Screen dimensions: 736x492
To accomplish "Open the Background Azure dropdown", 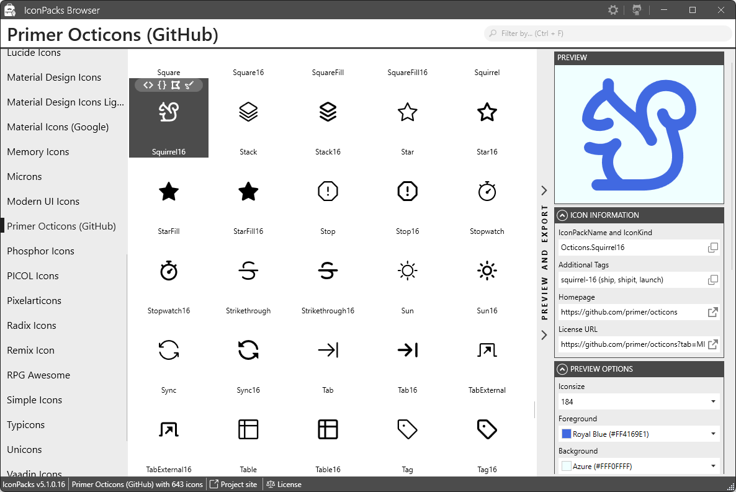I will [x=639, y=466].
